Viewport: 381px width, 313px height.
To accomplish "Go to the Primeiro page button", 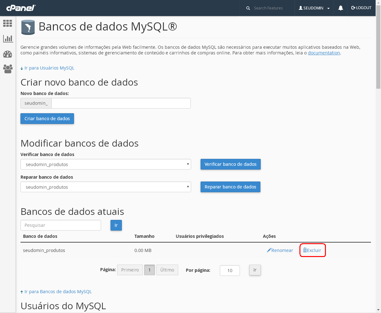I will (x=130, y=270).
